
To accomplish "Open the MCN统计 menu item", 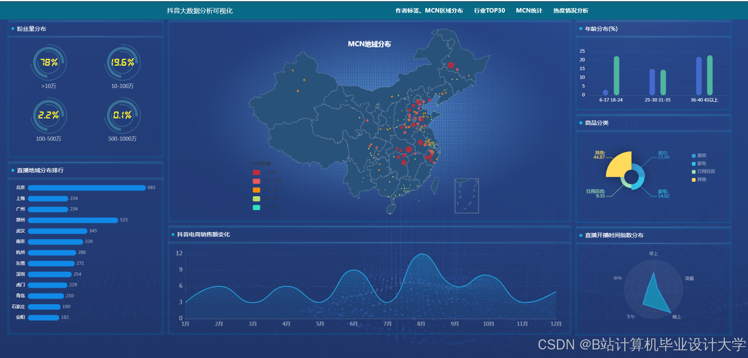I will click(x=529, y=11).
